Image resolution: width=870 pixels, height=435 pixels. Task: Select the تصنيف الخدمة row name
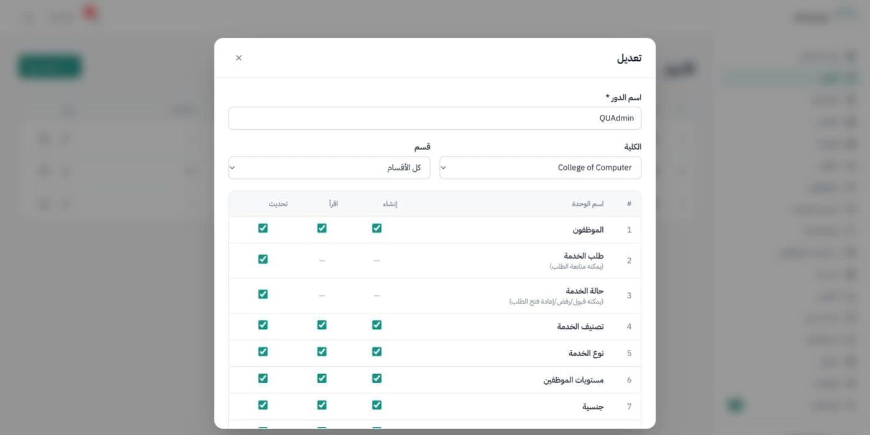pyautogui.click(x=580, y=326)
